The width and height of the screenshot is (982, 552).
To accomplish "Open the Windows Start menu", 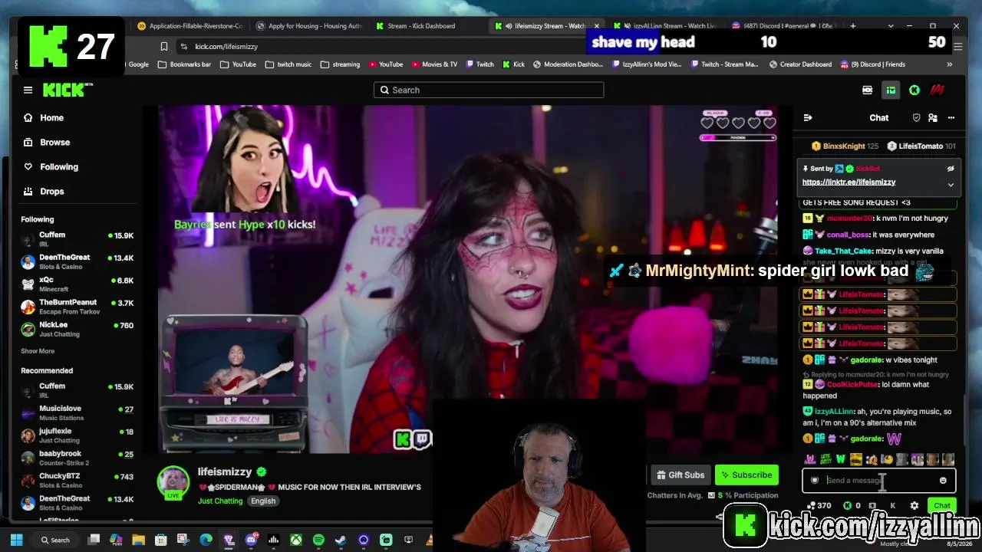I will click(17, 540).
